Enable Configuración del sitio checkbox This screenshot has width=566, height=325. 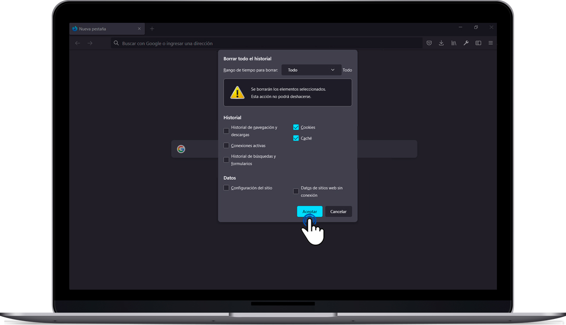(x=226, y=188)
